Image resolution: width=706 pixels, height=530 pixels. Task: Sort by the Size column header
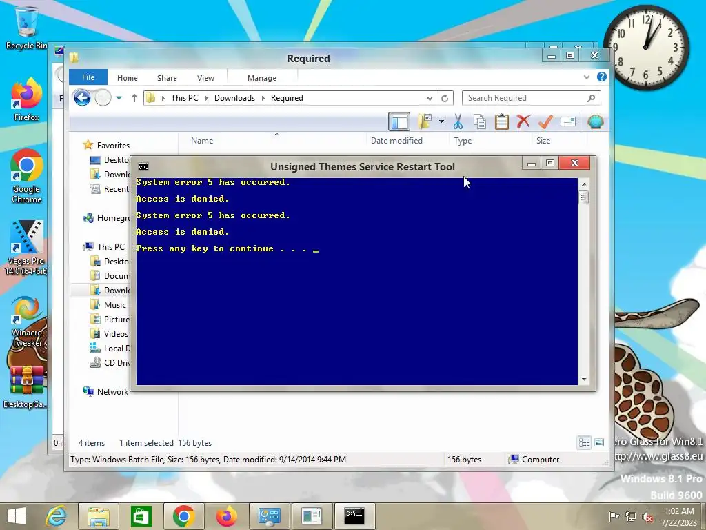[x=543, y=141]
